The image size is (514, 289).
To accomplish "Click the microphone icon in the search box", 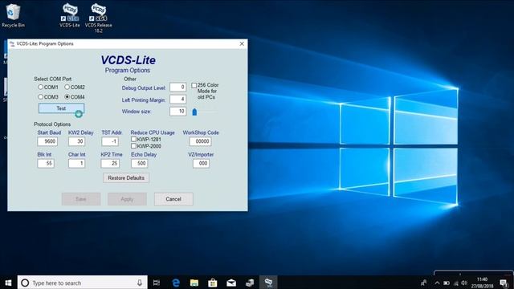I will (x=140, y=283).
